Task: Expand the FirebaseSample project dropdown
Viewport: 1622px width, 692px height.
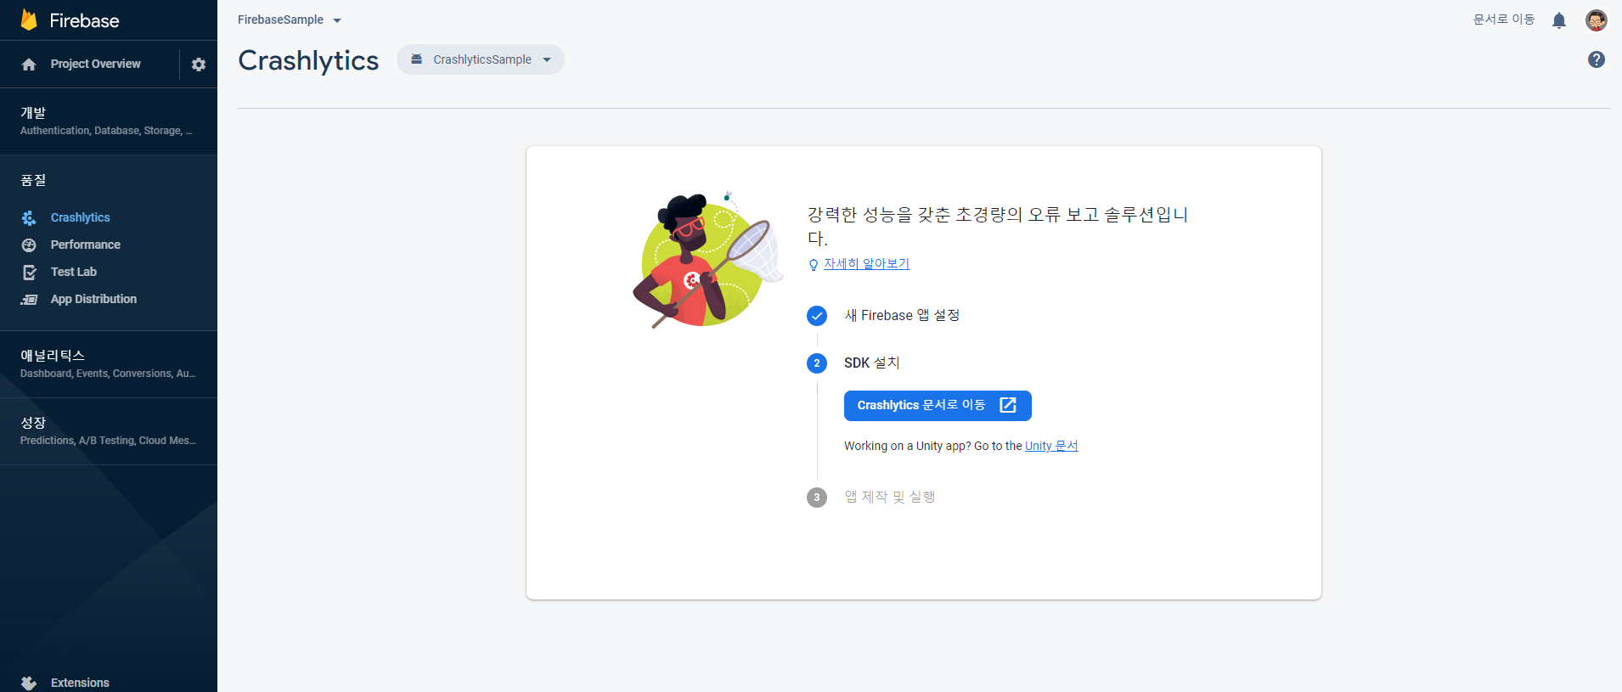Action: click(x=290, y=20)
